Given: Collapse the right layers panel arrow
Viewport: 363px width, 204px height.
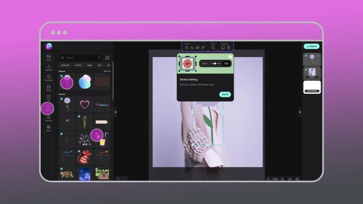Looking at the screenshot, I should 300,112.
